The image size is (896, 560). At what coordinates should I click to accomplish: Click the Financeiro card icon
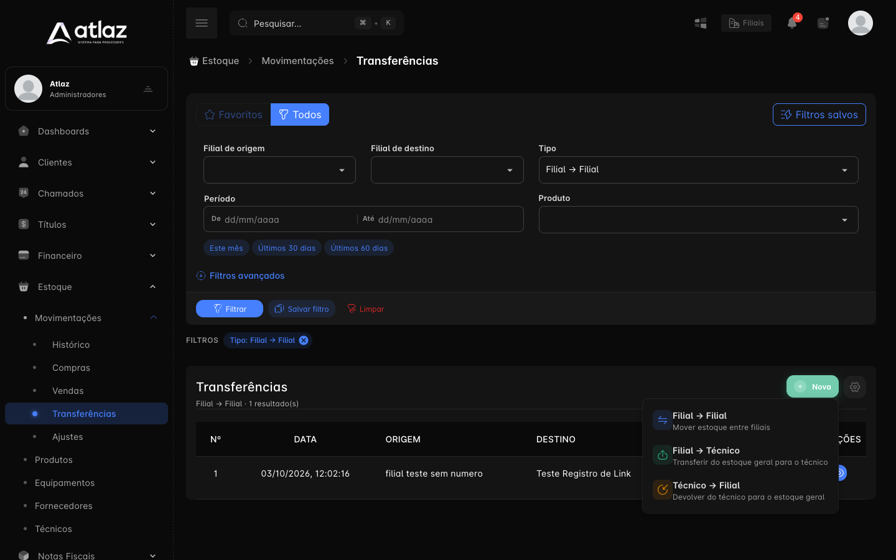[24, 255]
